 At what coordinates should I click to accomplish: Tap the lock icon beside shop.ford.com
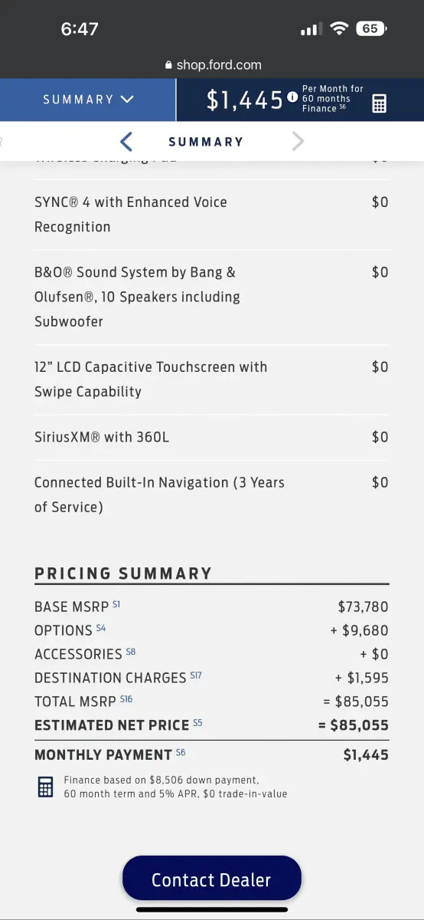click(x=169, y=66)
